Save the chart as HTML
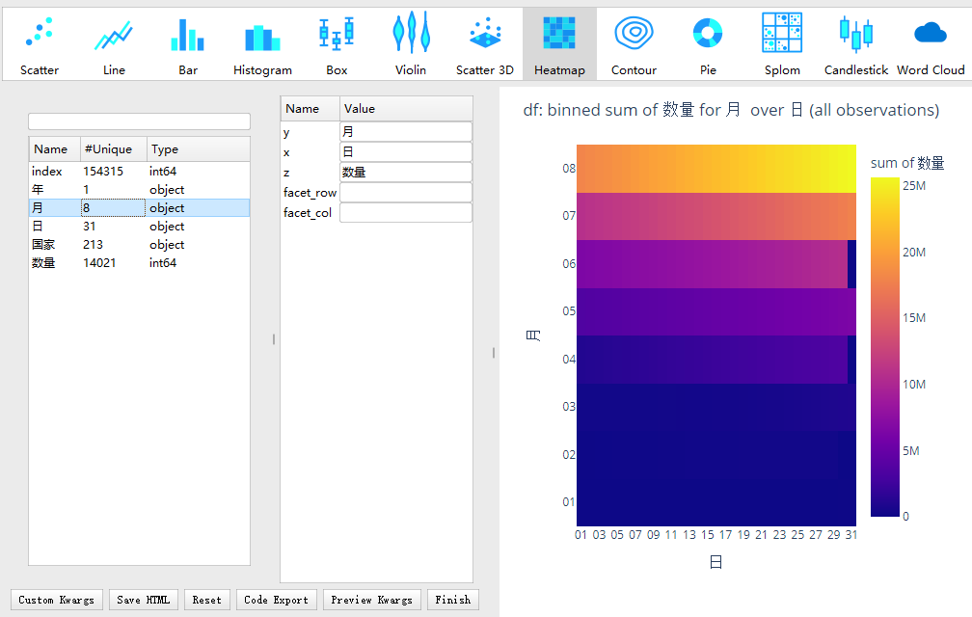The height and width of the screenshot is (617, 972). tap(143, 599)
